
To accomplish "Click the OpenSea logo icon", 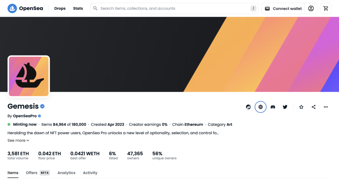I will click(12, 8).
